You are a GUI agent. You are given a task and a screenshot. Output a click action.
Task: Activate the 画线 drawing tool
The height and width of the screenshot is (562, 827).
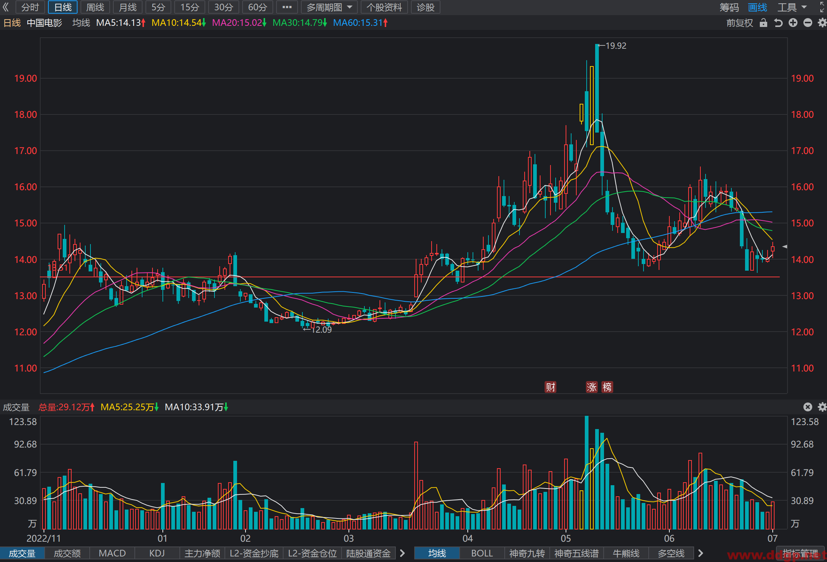click(x=758, y=7)
